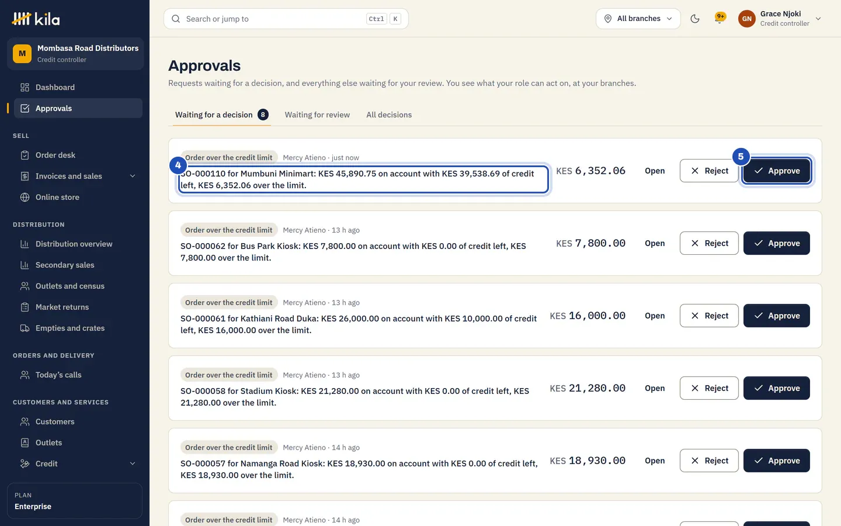Open the notifications bell with 9+ badge

tap(720, 18)
